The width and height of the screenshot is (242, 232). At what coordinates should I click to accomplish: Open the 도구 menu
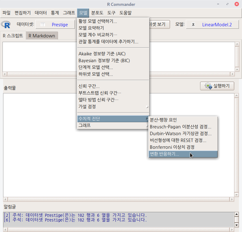pos(111,13)
